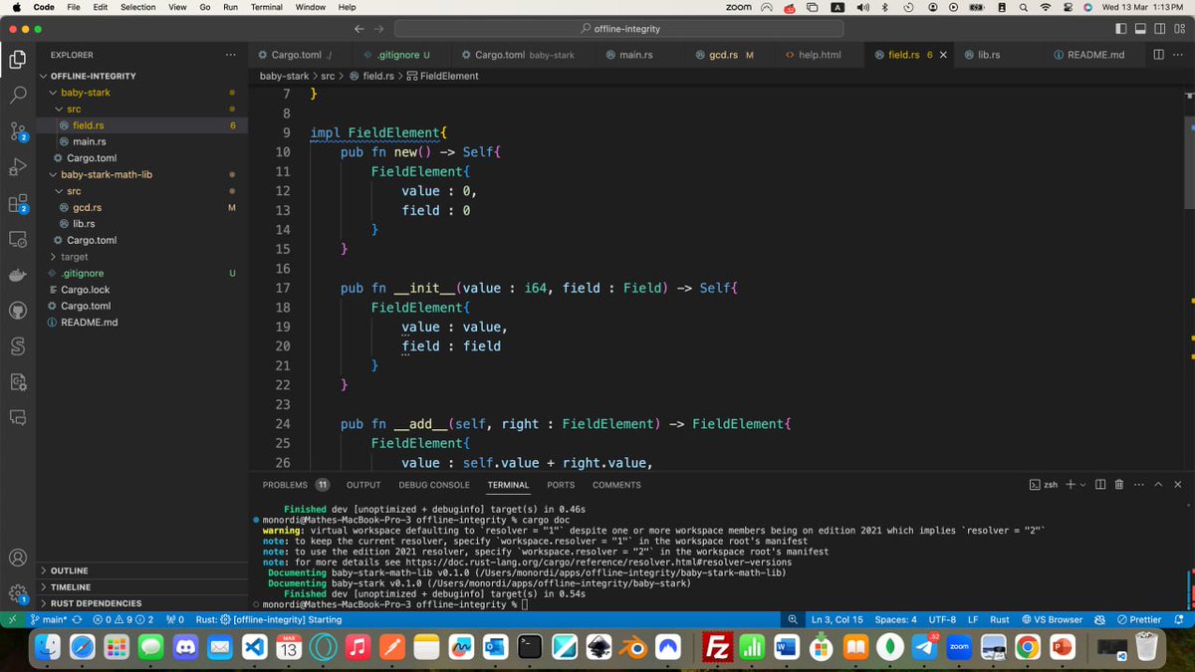This screenshot has width=1195, height=672.
Task: Change indentation via Spaces: 4
Action: [895, 619]
